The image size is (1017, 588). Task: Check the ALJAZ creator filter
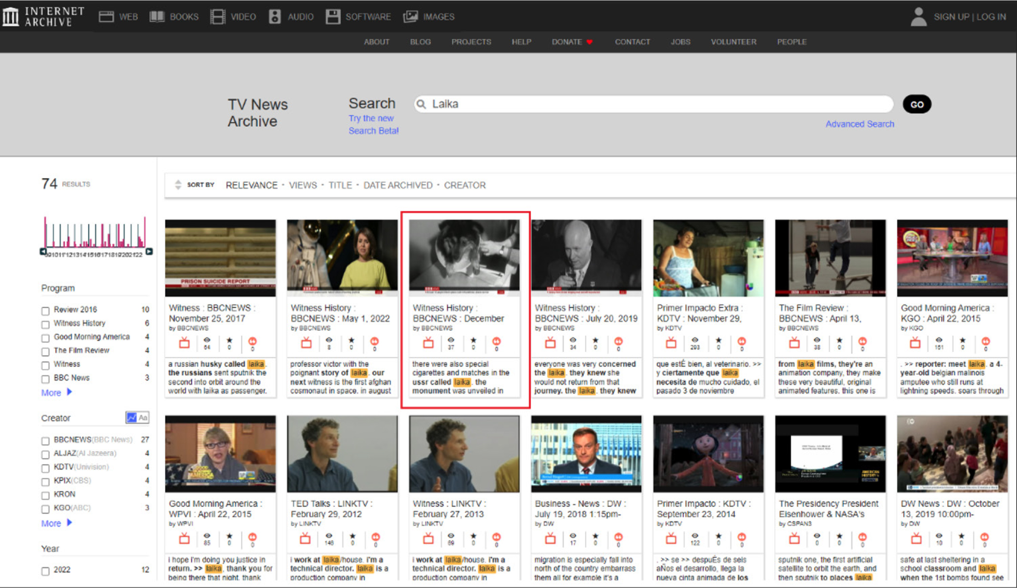(45, 454)
